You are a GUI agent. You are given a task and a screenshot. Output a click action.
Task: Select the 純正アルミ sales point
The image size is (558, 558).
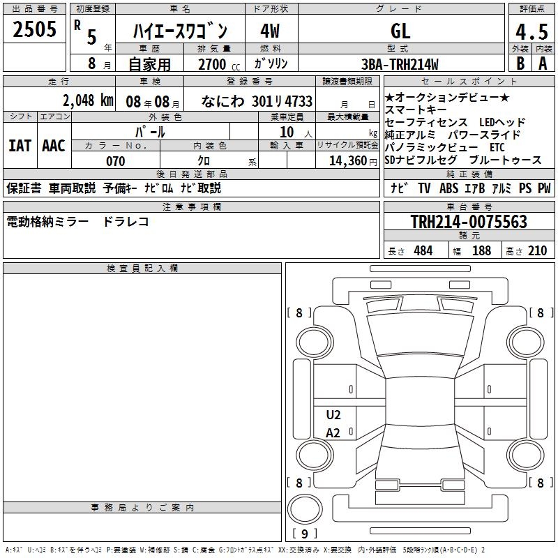tap(410, 135)
